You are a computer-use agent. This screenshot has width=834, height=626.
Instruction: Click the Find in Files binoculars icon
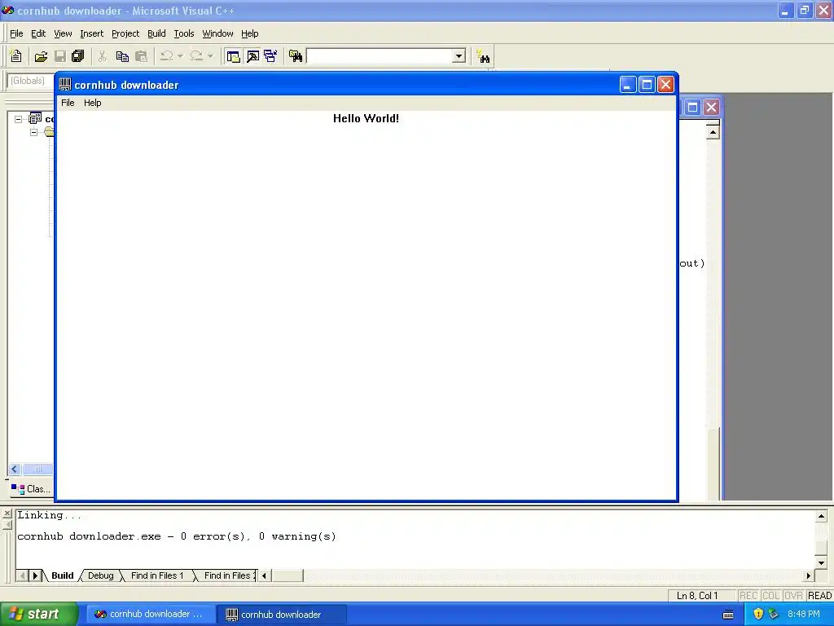click(296, 56)
